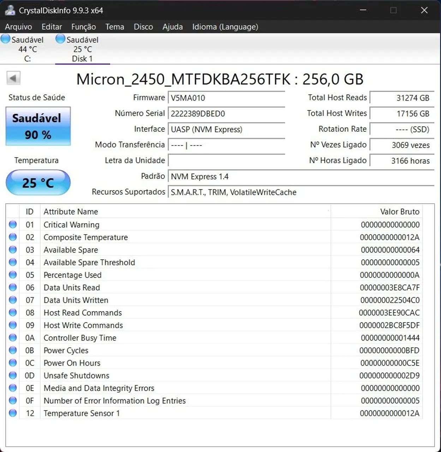Click the status orb for Temperature Sensor 1
The height and width of the screenshot is (452, 441).
pos(13,413)
